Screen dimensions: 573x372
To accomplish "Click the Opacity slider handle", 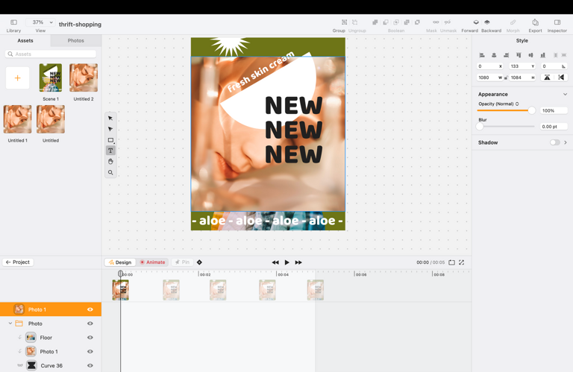I will 532,110.
